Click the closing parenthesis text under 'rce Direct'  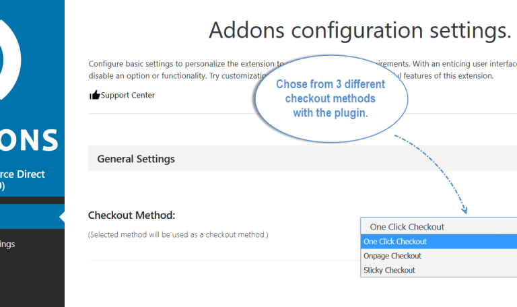[x=2, y=186]
